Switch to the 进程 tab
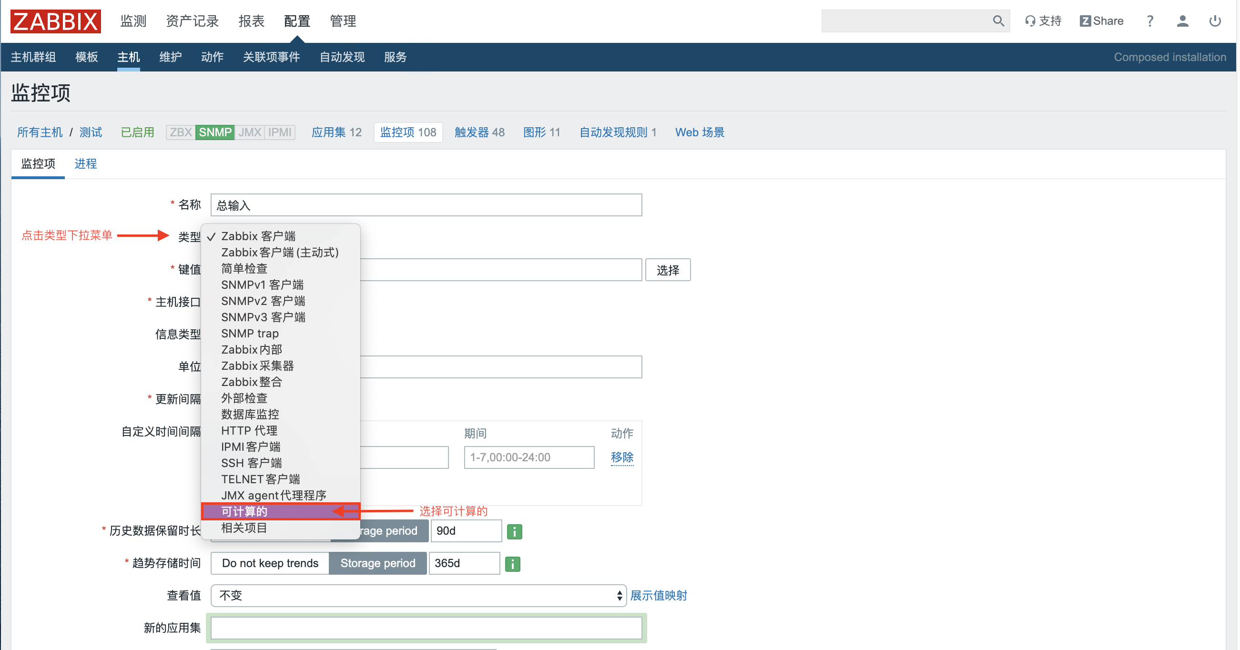 86,164
